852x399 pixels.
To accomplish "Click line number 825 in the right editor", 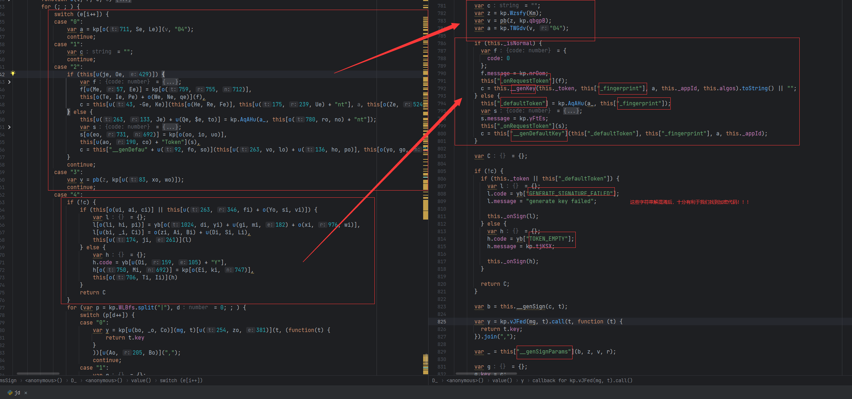I will [442, 321].
